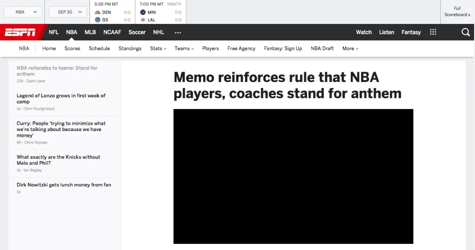Click the Minnesota Timberwolves logo
The width and height of the screenshot is (475, 250).
pos(143,13)
